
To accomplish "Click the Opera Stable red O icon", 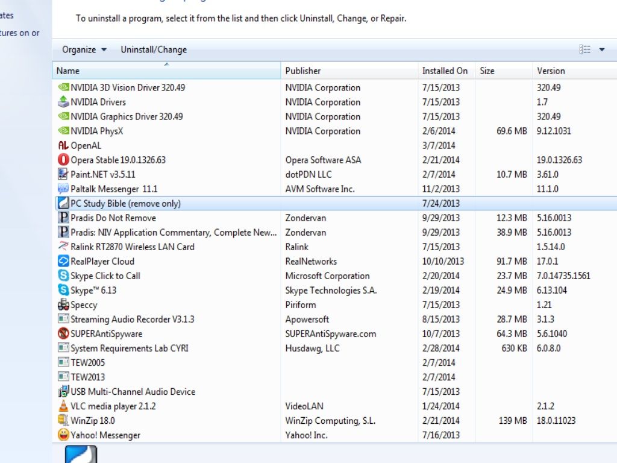I will [x=63, y=160].
